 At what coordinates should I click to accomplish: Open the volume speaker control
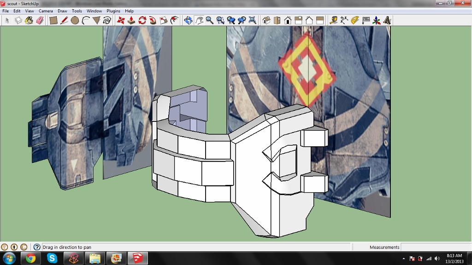coord(437,259)
